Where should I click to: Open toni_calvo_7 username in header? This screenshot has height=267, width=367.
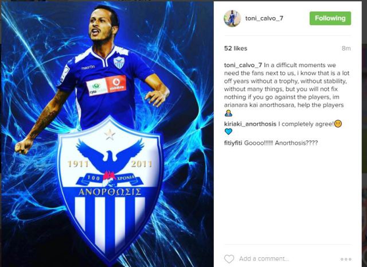click(264, 18)
